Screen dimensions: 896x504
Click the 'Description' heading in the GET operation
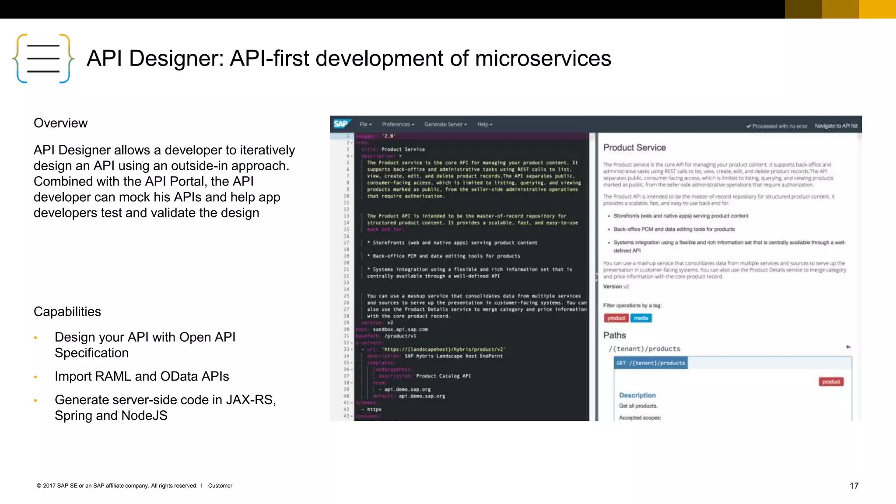(x=637, y=395)
